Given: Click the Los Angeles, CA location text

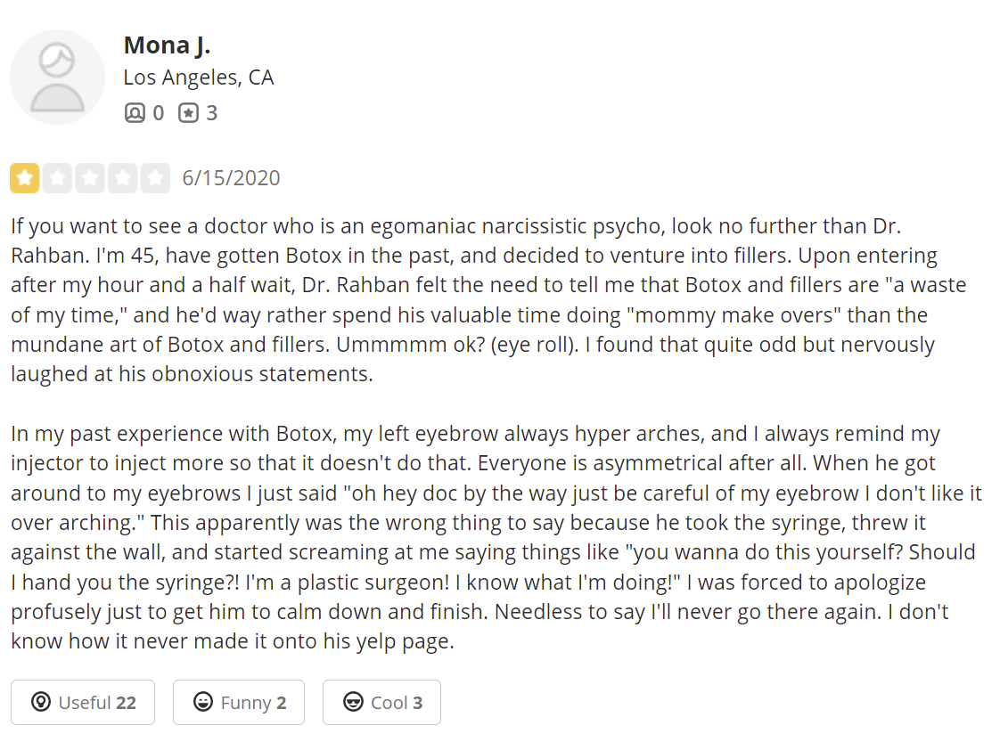Looking at the screenshot, I should coord(198,77).
